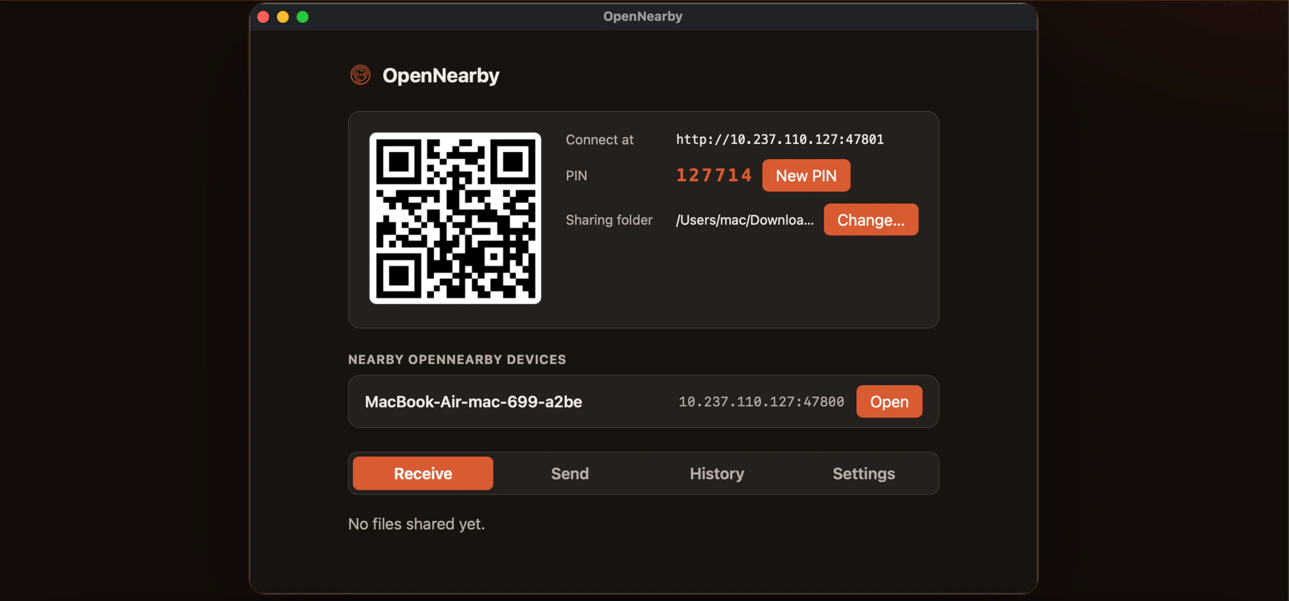This screenshot has height=601, width=1289.
Task: Switch to the Receive tab
Action: (x=423, y=473)
